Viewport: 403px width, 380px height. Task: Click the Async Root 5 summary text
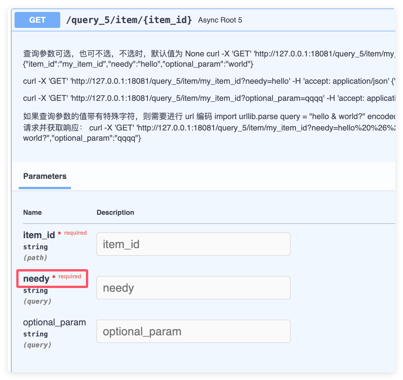click(x=220, y=20)
